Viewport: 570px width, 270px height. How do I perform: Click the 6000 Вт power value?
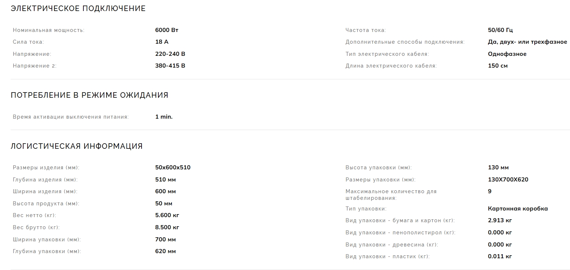pyautogui.click(x=167, y=30)
